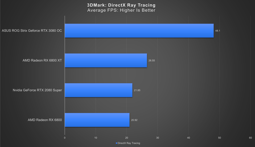Viewport: 255px width, 147px height.
Task: Click the chart title '3DMark: DirectX Ray Tracing'
Action: [x=121, y=5]
